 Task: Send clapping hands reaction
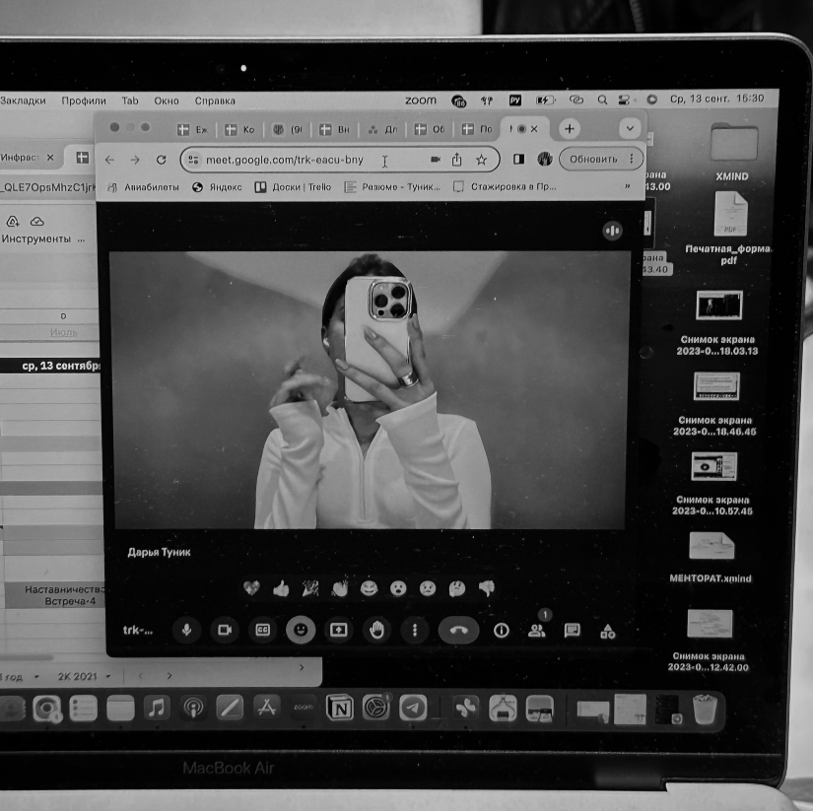tap(340, 588)
